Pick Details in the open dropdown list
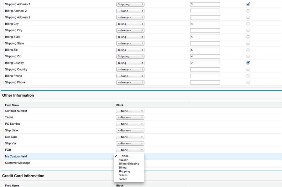 coord(123,175)
